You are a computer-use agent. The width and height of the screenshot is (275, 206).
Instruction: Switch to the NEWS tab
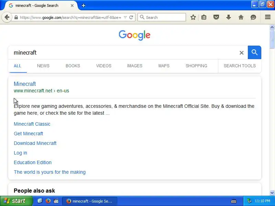tap(43, 66)
